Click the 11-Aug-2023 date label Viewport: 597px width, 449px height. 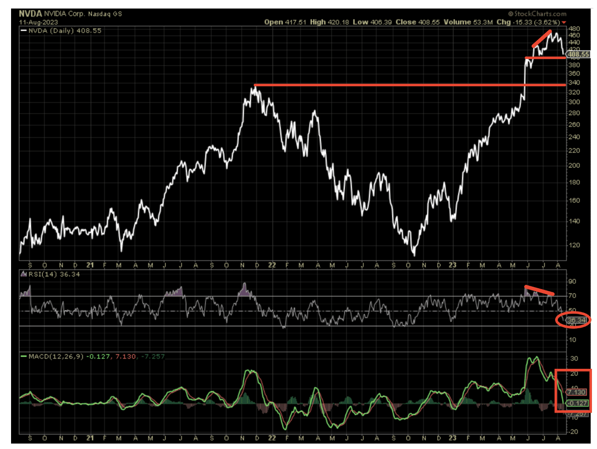pos(38,22)
